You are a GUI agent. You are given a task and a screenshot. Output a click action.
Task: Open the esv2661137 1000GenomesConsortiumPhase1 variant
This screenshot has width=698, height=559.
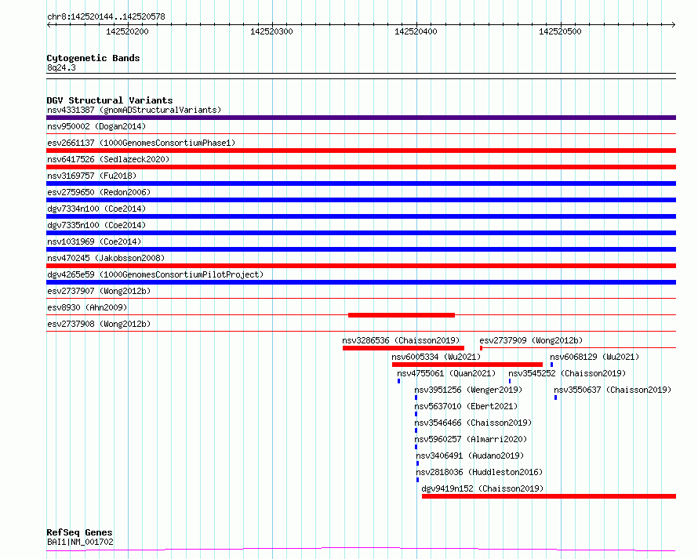pyautogui.click(x=140, y=143)
